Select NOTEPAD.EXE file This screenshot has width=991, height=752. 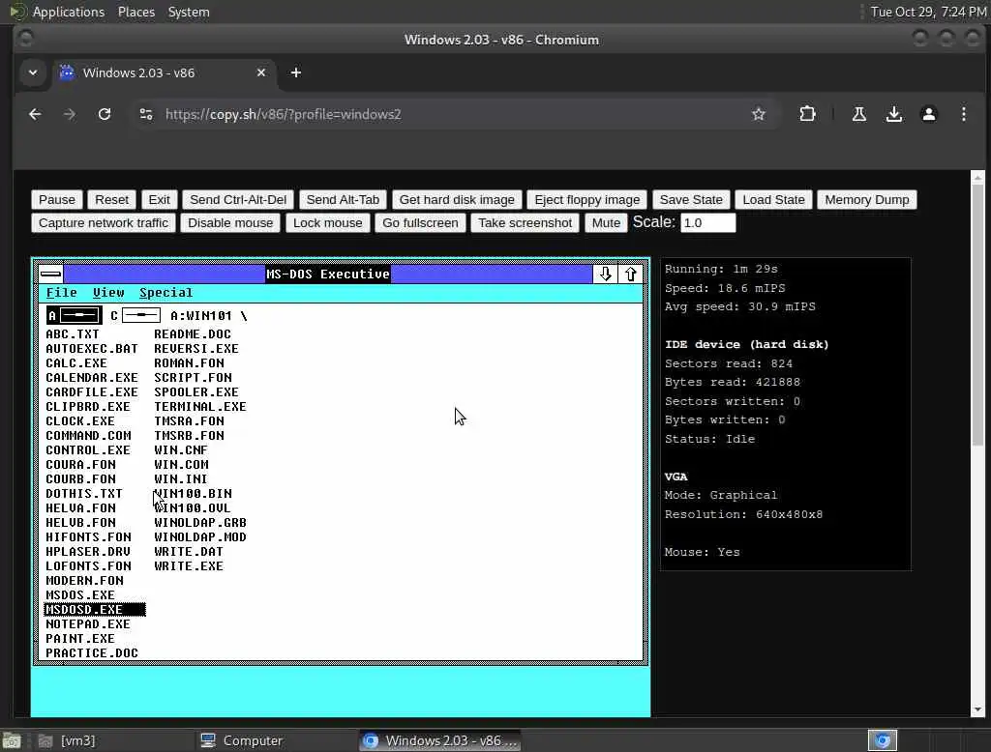[x=88, y=623]
